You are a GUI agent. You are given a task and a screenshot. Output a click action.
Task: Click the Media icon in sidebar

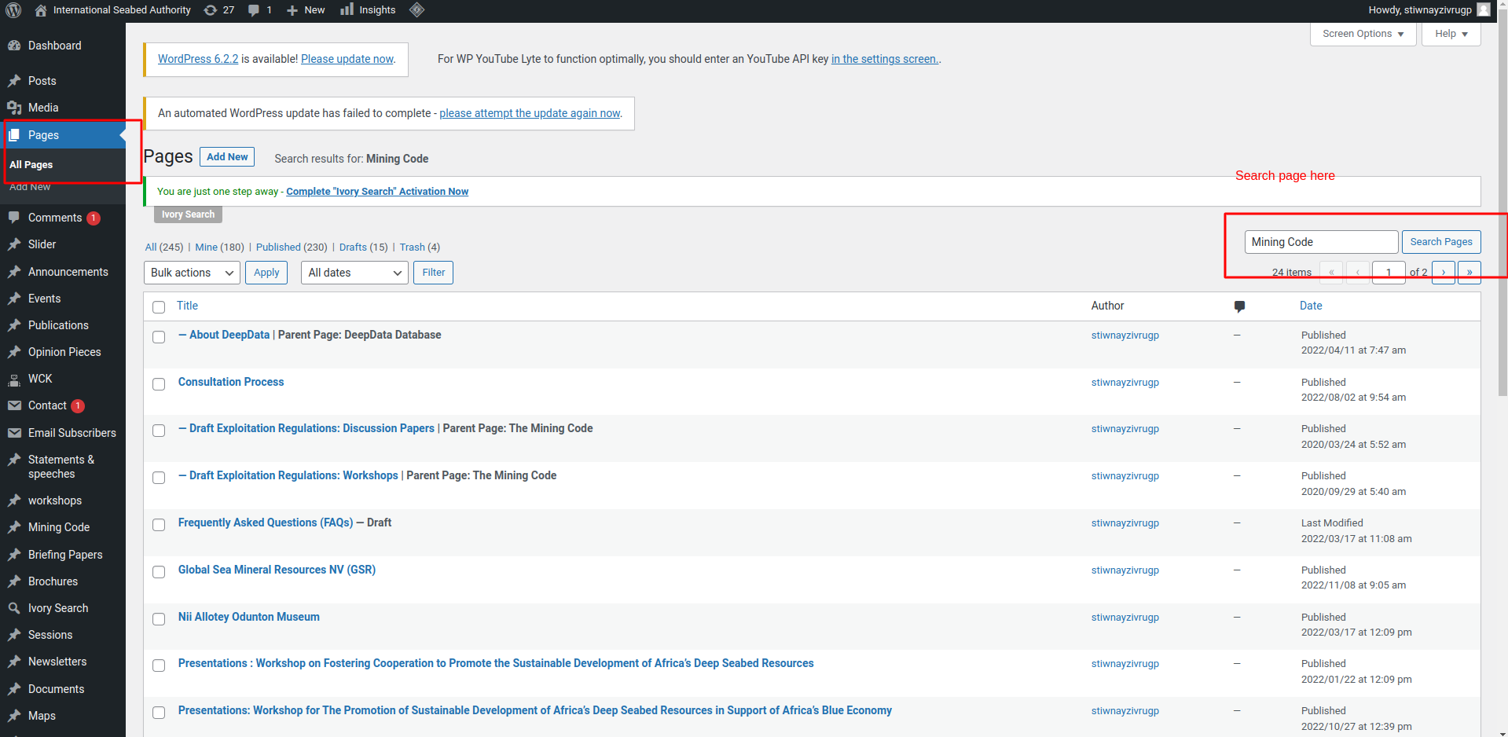[x=14, y=108]
